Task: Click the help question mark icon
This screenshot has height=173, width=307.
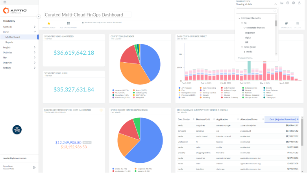Action: 288,3
